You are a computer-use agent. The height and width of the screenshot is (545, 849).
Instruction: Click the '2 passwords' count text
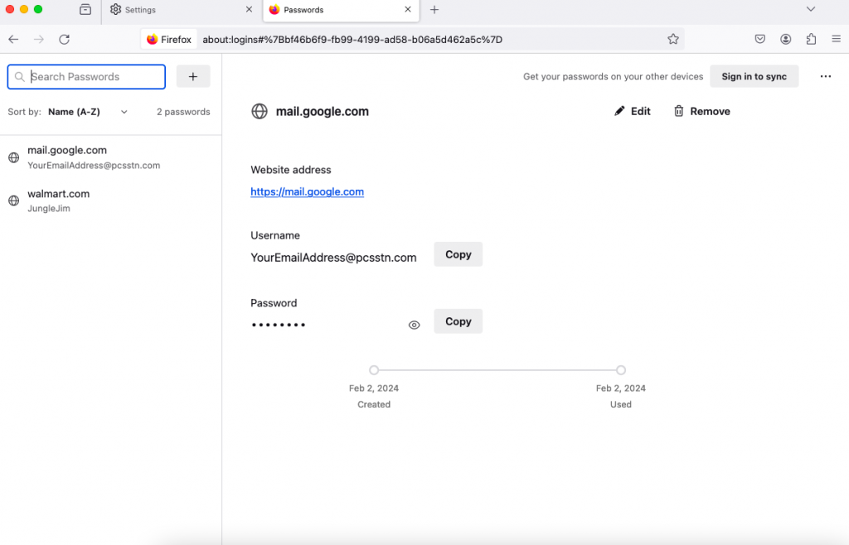coord(183,112)
